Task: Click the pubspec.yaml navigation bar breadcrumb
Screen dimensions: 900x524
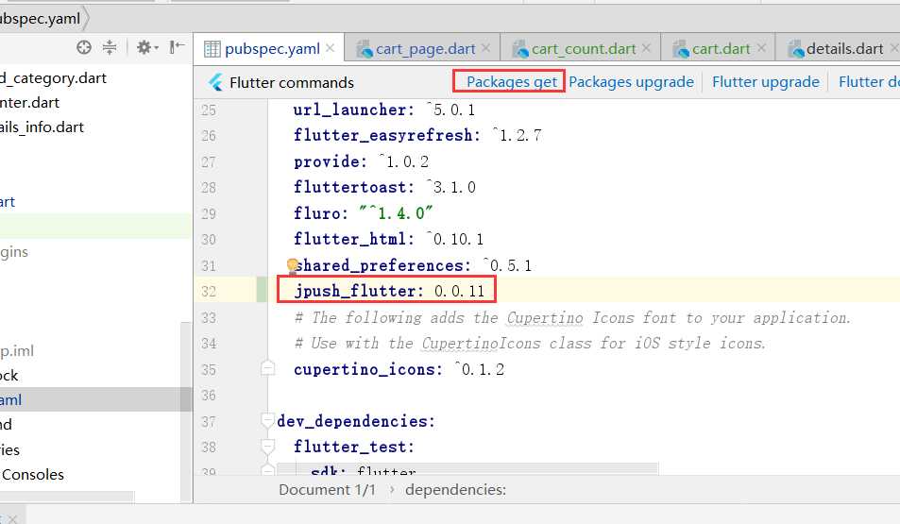Action: click(x=41, y=19)
